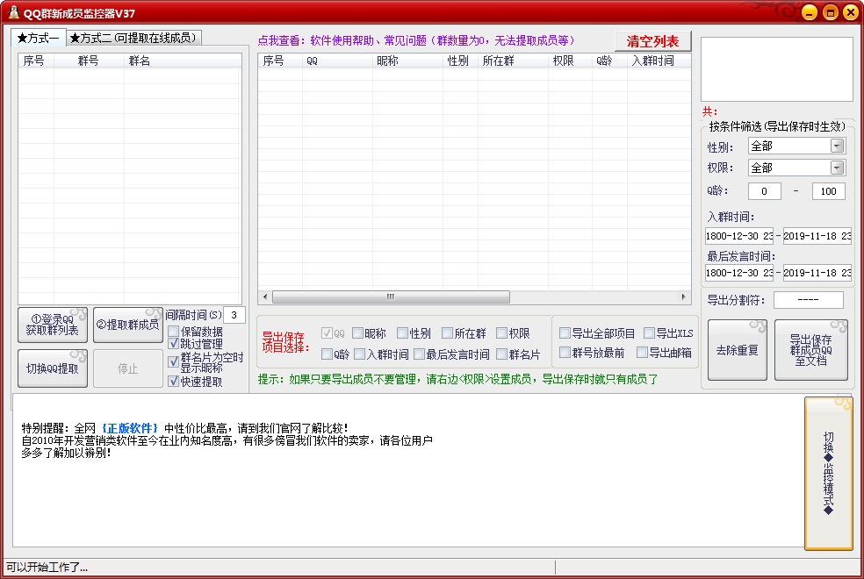Click the 入群时间 end date field
Image resolution: width=864 pixels, height=579 pixels.
click(817, 236)
